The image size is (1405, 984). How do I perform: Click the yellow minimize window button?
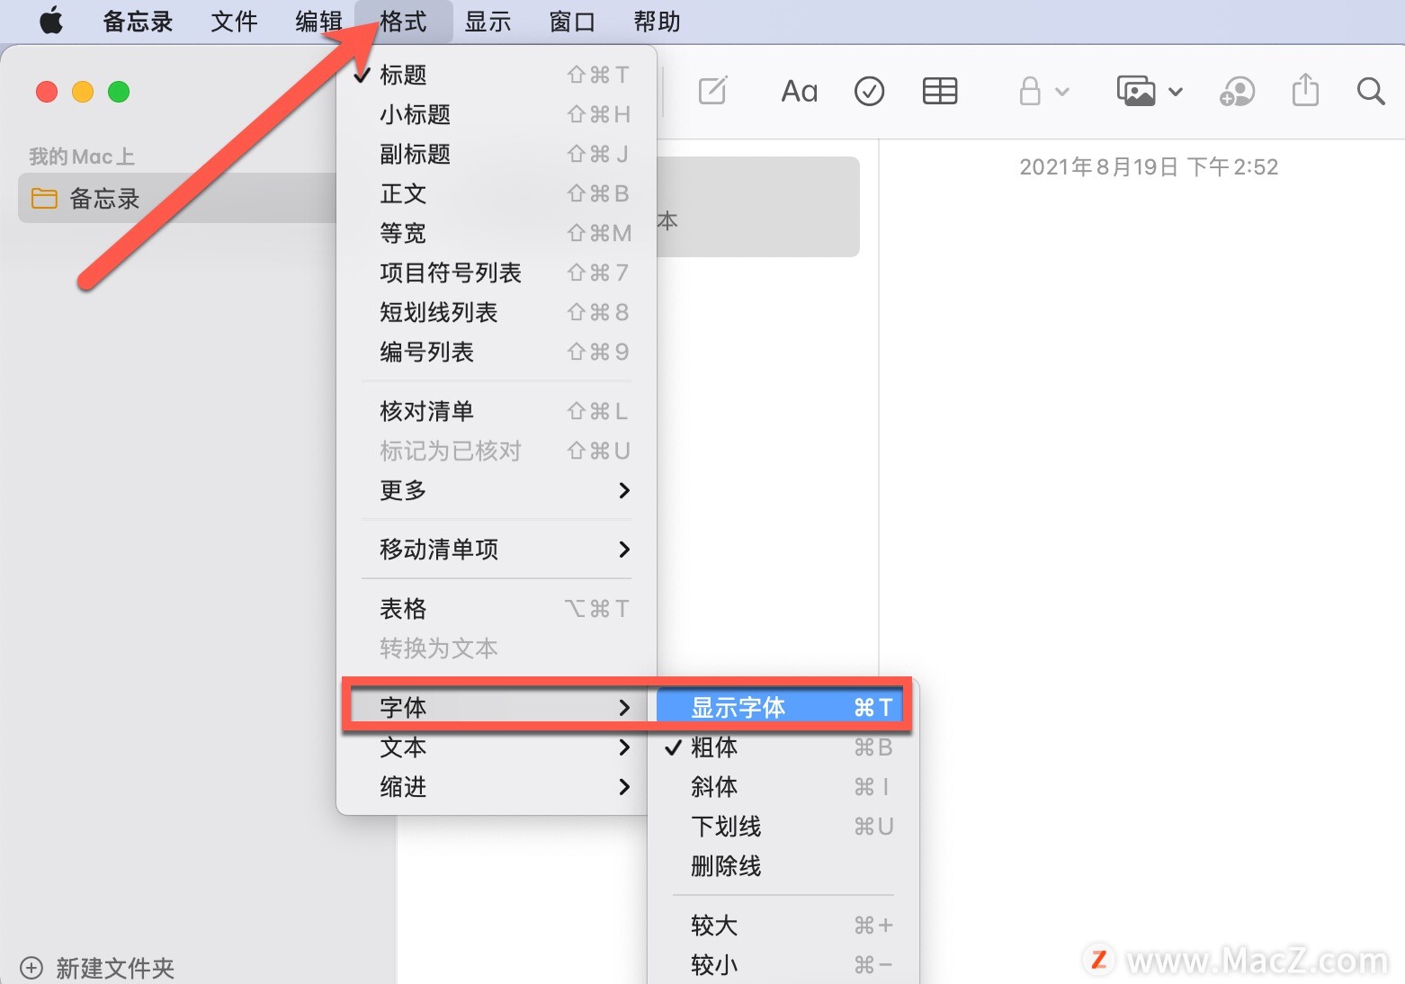[83, 92]
